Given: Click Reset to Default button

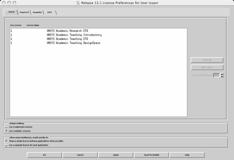Looking at the screenshot, I should 152,155.
